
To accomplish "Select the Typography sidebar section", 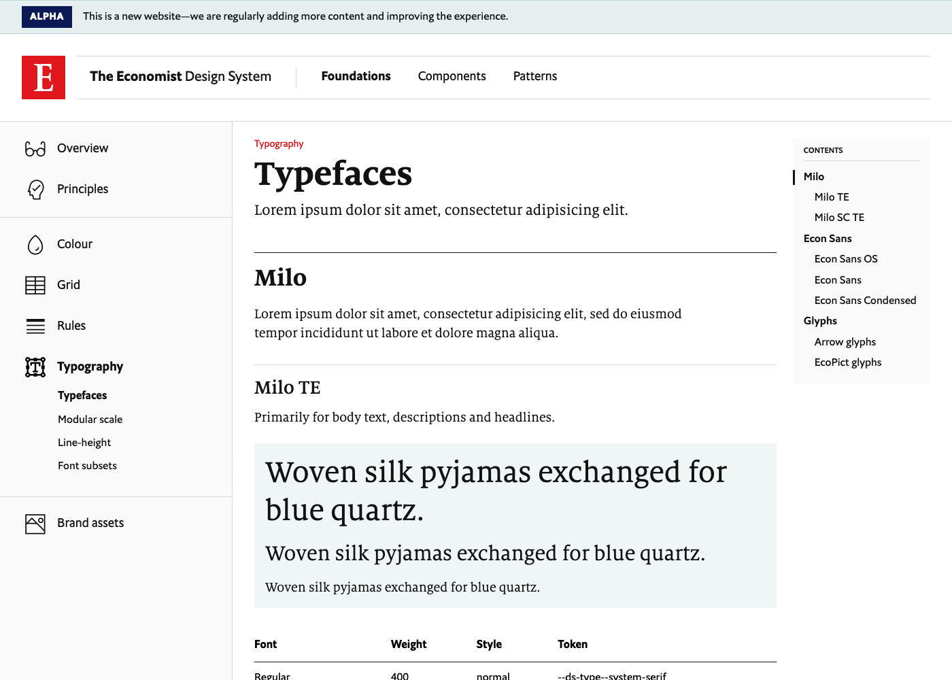I will tap(90, 367).
